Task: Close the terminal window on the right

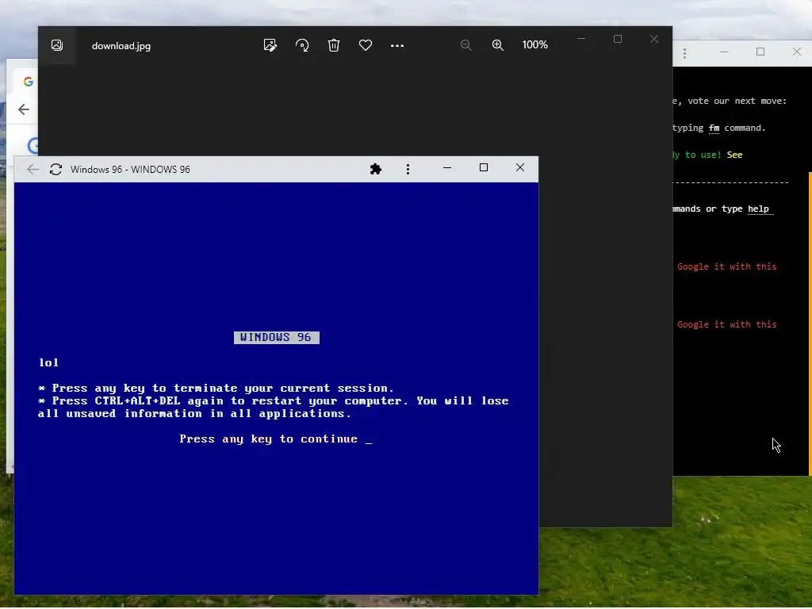Action: click(x=797, y=52)
